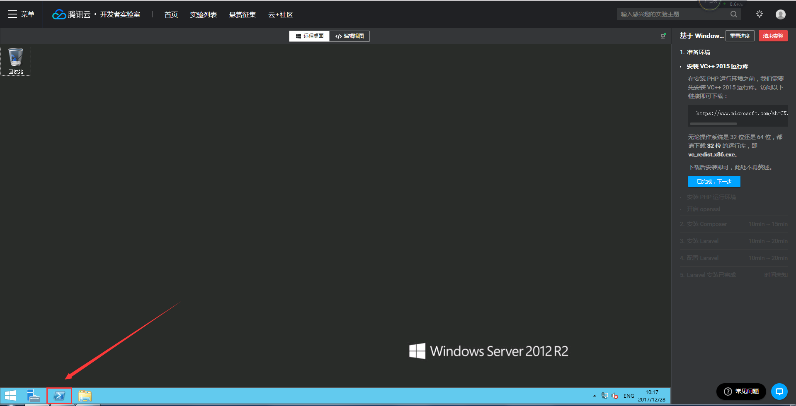Switch to the 远程桌面 tab
796x406 pixels.
pos(309,36)
